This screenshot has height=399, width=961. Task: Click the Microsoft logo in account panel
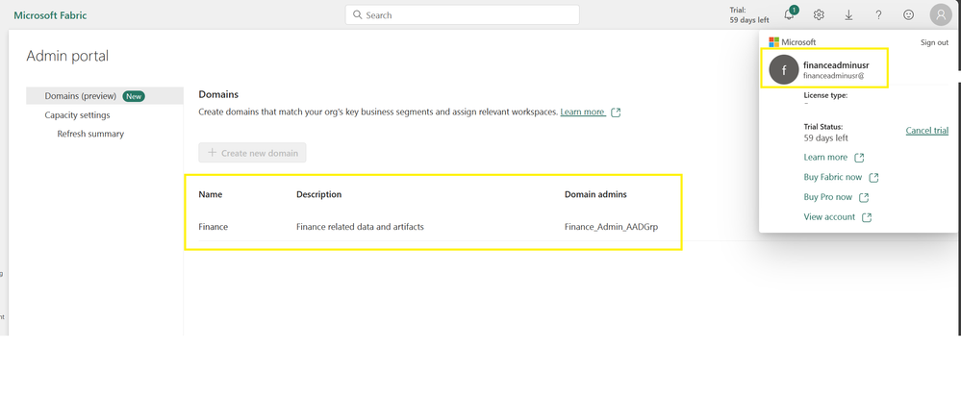click(x=774, y=42)
